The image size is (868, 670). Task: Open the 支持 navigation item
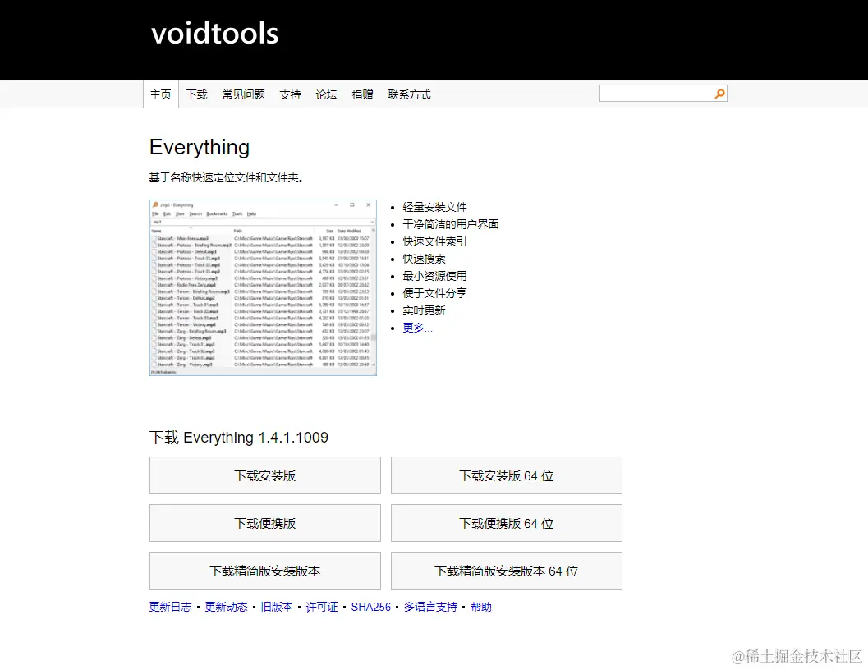(290, 94)
